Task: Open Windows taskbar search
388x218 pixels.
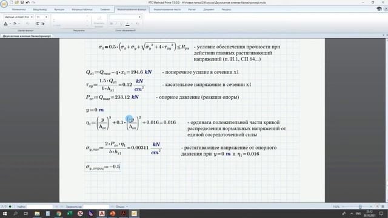Action: point(15,214)
